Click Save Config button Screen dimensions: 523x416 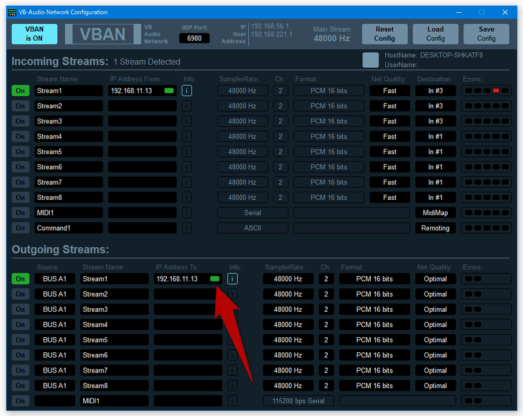coord(487,34)
